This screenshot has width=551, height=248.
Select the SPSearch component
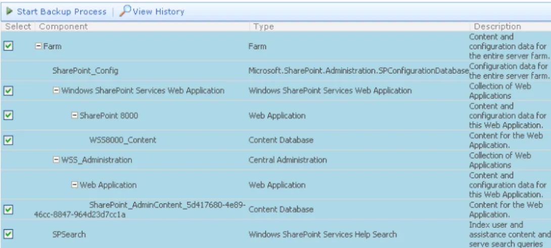[x=69, y=234]
